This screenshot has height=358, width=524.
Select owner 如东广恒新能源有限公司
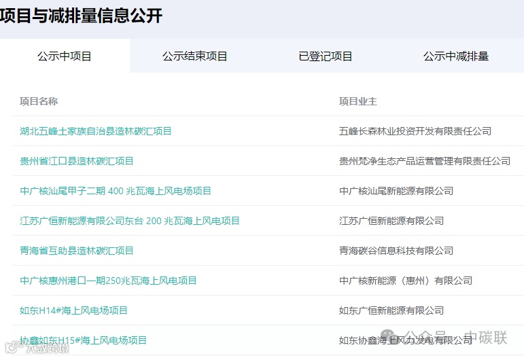391,310
